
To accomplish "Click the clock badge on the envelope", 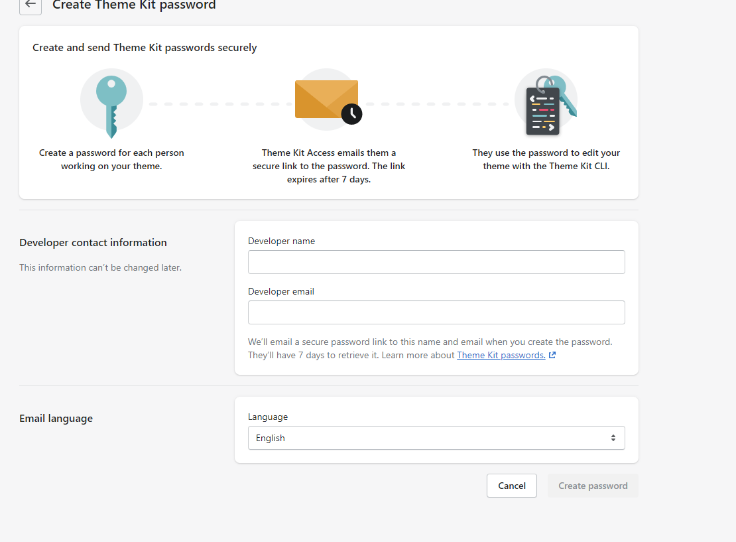I will click(x=351, y=114).
